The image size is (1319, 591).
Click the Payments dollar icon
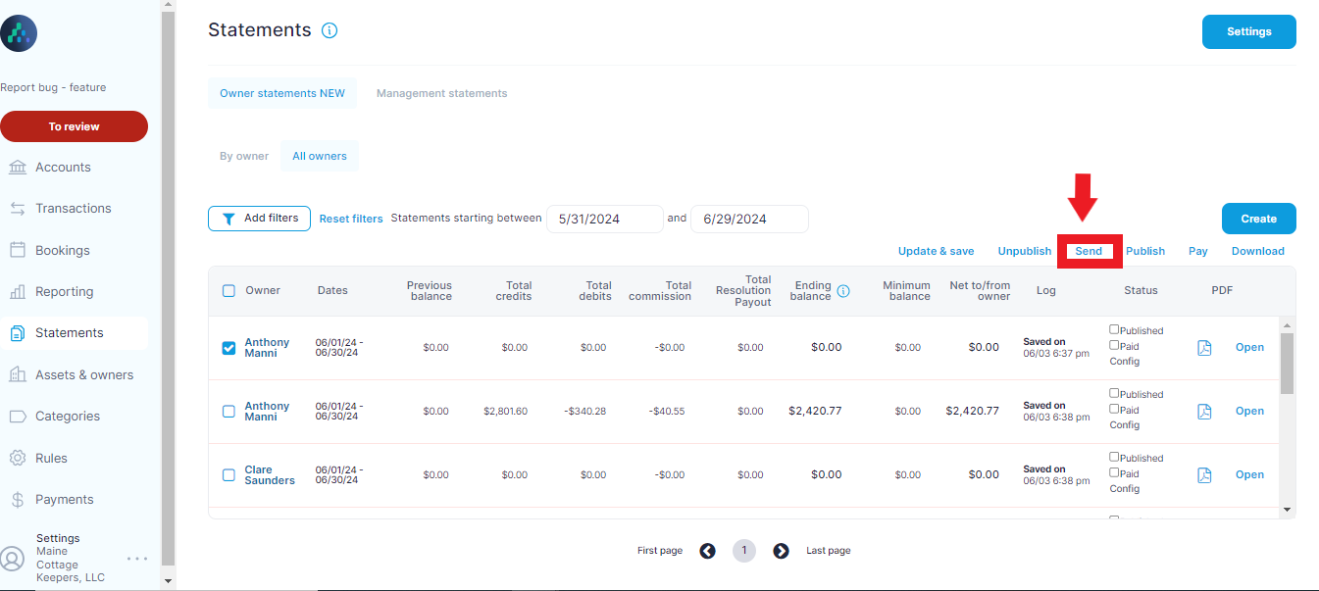(18, 500)
